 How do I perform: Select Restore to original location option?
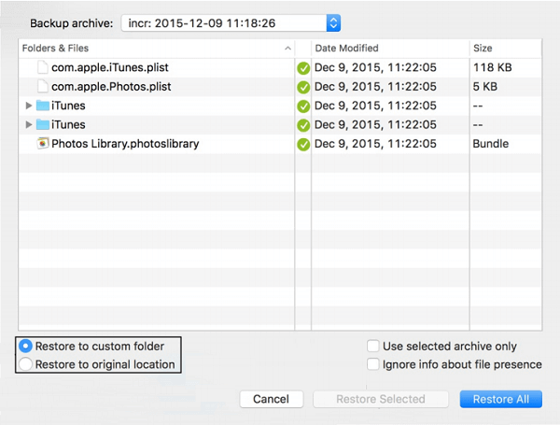26,364
